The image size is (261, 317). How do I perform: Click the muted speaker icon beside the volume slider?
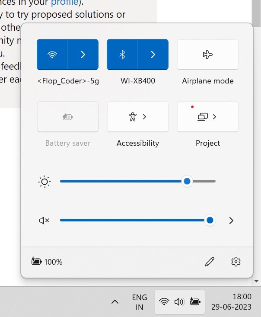coord(44,221)
